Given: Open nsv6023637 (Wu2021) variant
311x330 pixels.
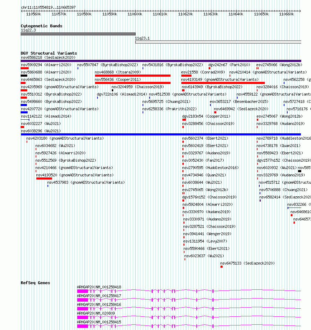Looking at the screenshot, I should click(204, 256).
